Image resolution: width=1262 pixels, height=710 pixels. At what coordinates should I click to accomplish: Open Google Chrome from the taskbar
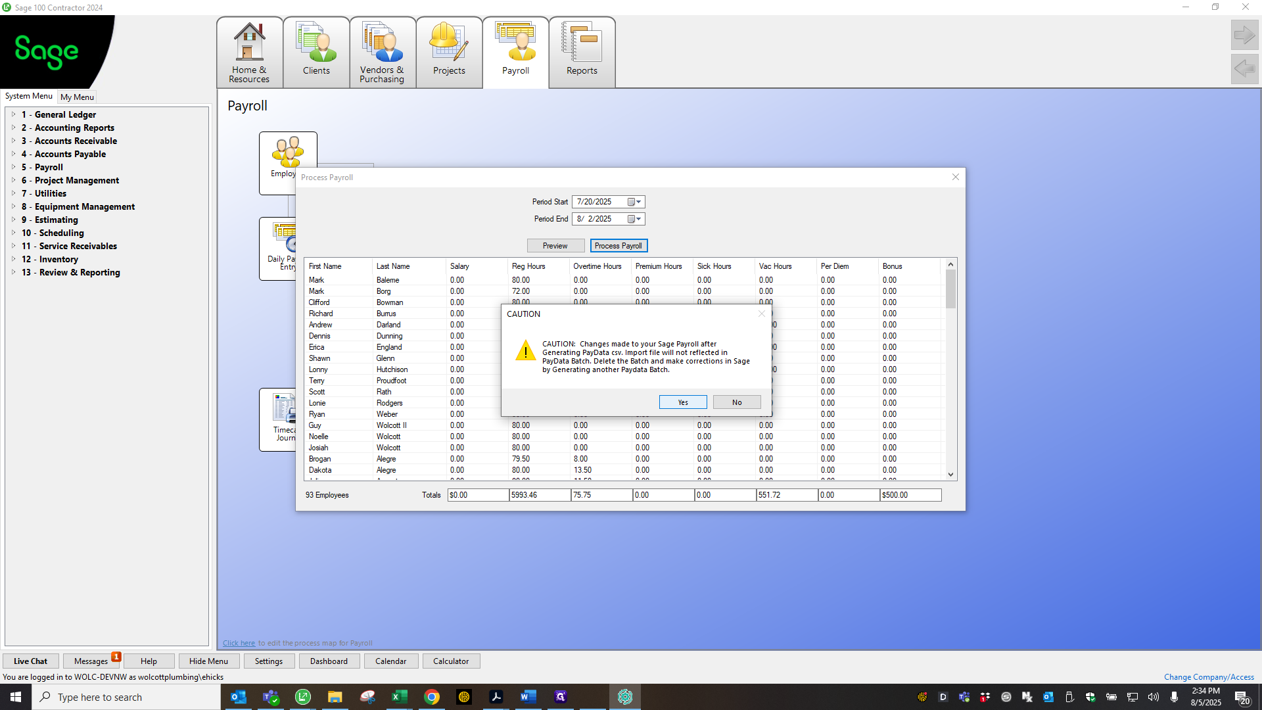pyautogui.click(x=432, y=697)
